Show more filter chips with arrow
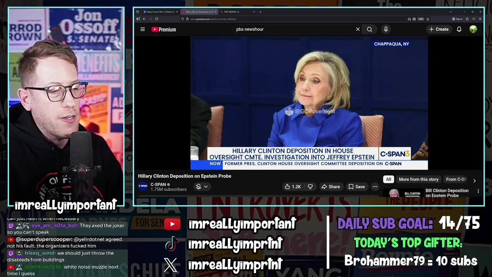 click(474, 180)
